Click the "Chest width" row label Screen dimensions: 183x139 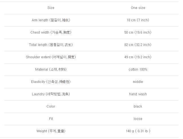(51, 33)
